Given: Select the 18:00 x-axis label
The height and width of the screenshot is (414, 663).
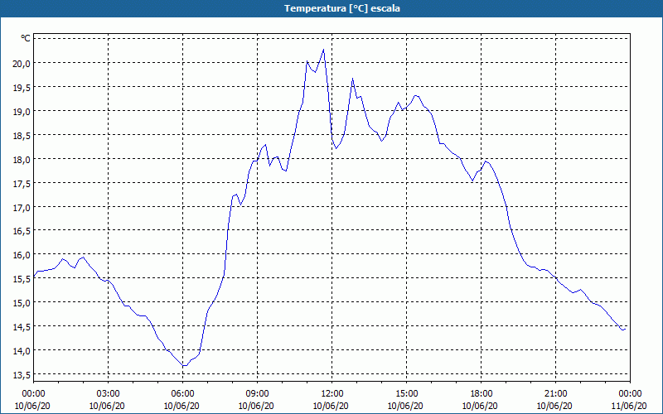Looking at the screenshot, I should click(x=481, y=394).
